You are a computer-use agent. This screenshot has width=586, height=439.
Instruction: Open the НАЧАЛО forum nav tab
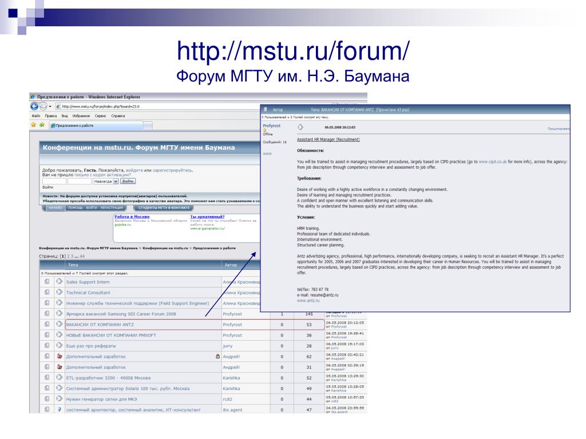(56, 208)
